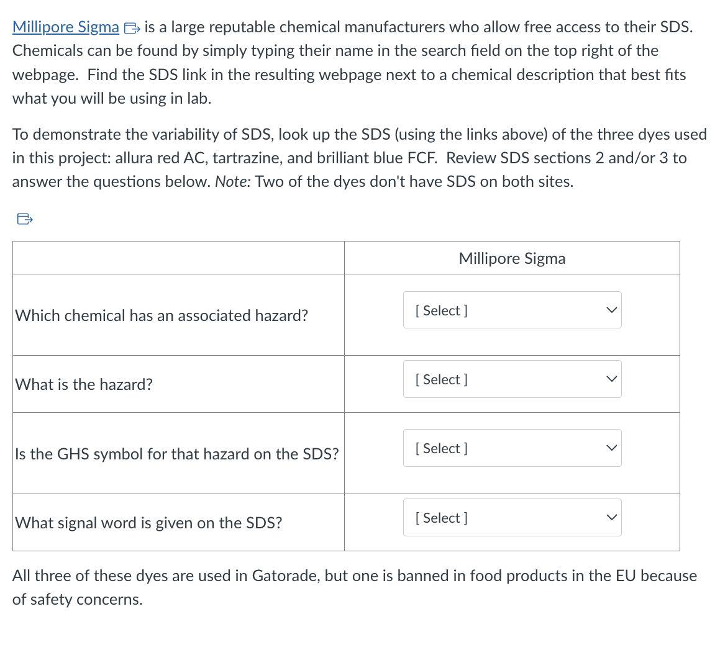The image size is (715, 650).
Task: Click the 'Is the GHS symbol for that hazard' row label
Action: [177, 454]
